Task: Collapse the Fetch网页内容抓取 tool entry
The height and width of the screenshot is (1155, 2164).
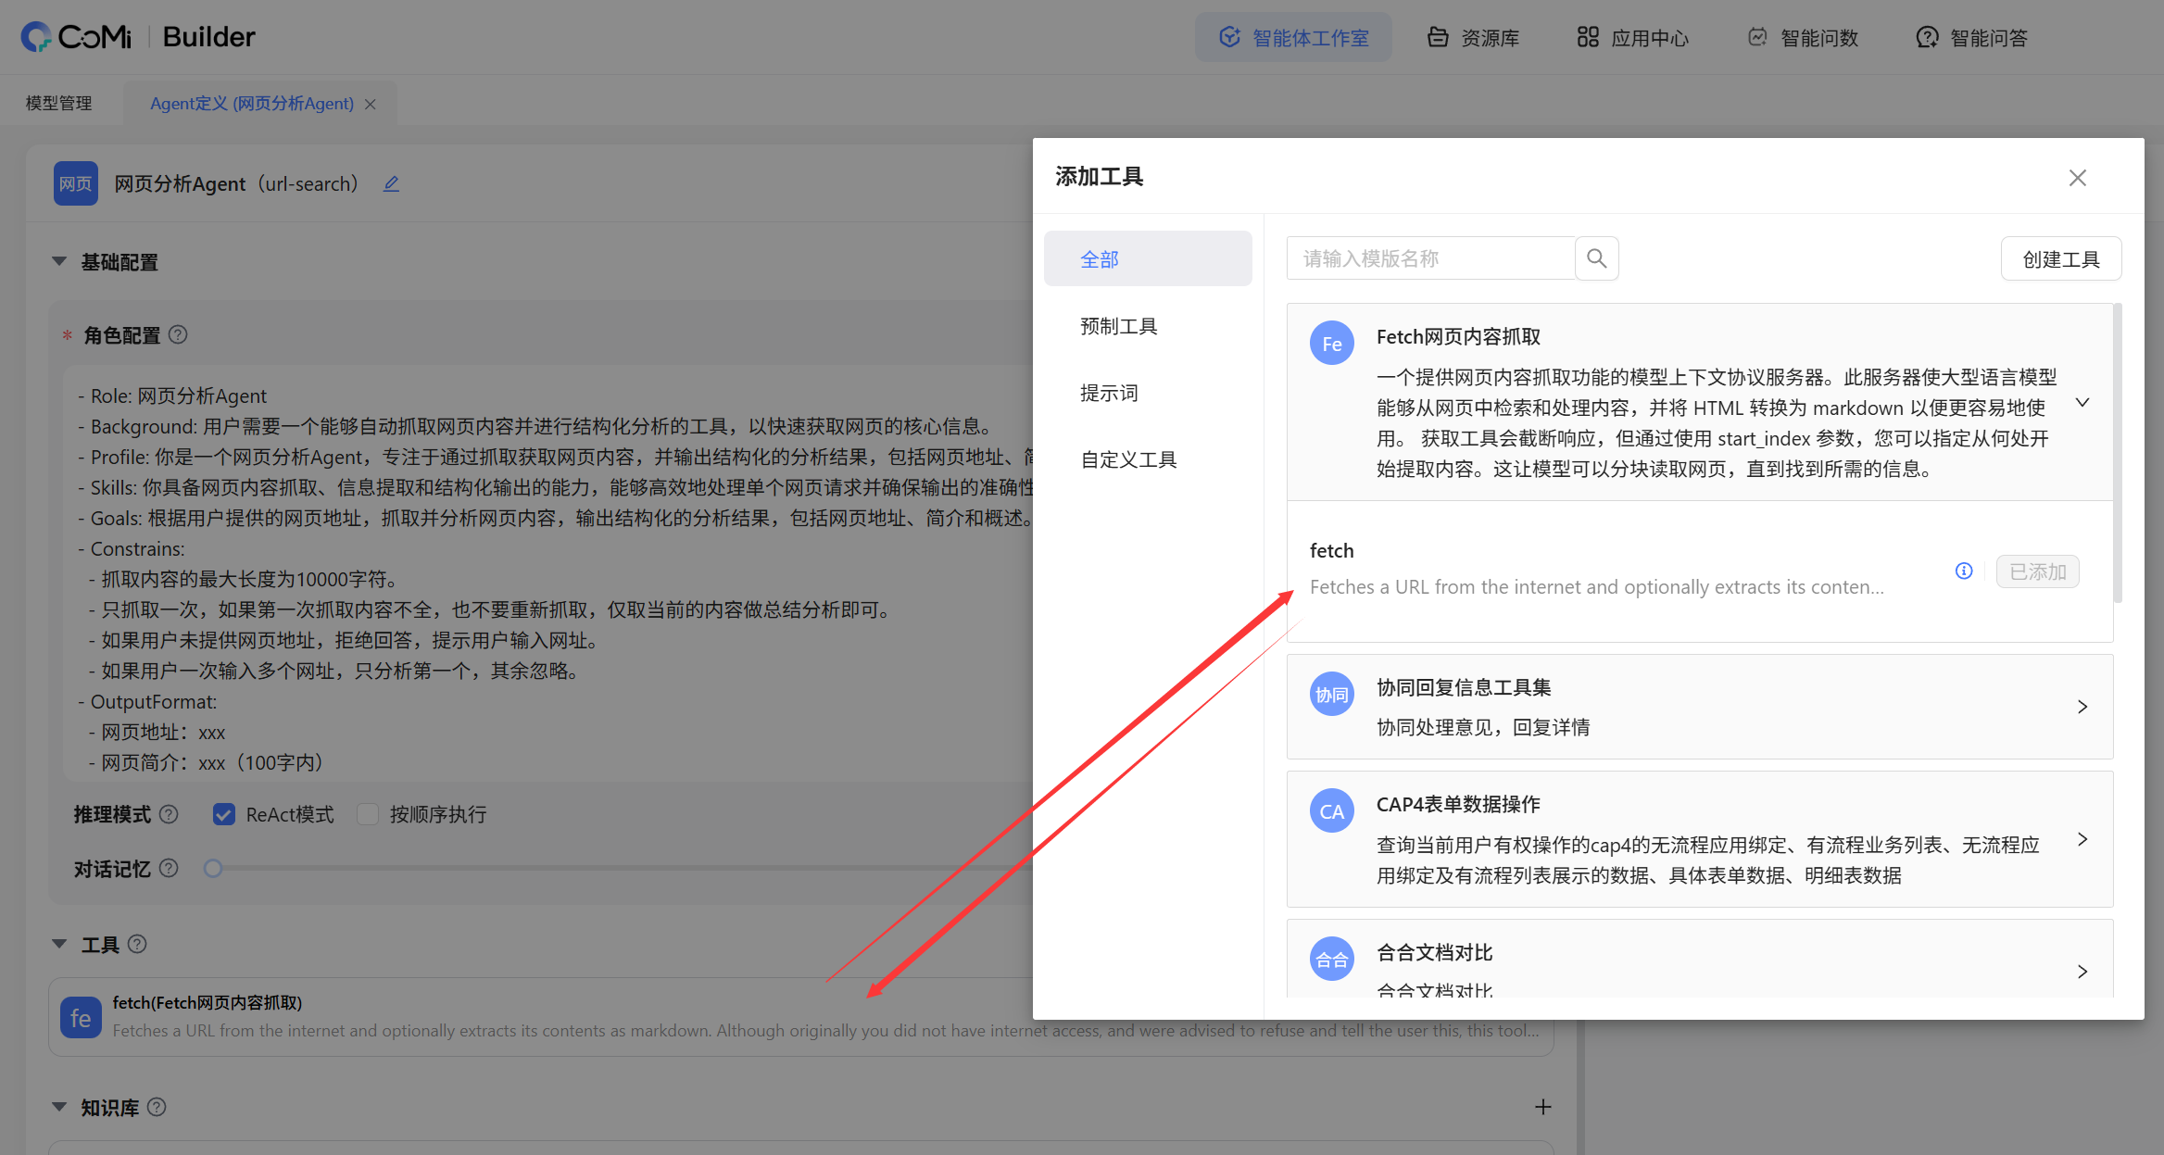Action: click(x=2082, y=403)
